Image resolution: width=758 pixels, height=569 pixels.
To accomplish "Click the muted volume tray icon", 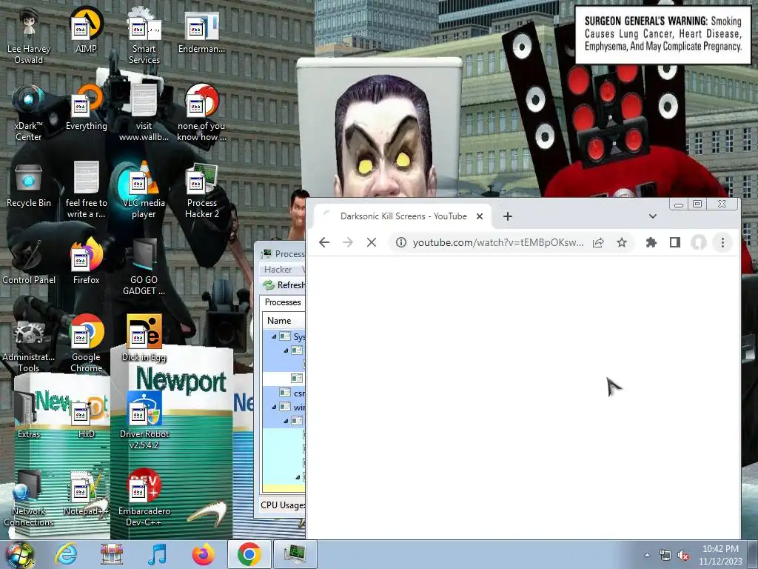I will (x=683, y=556).
